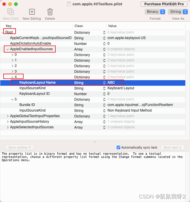Expand item 3 dictionary row
190x202 pixels.
point(12,71)
